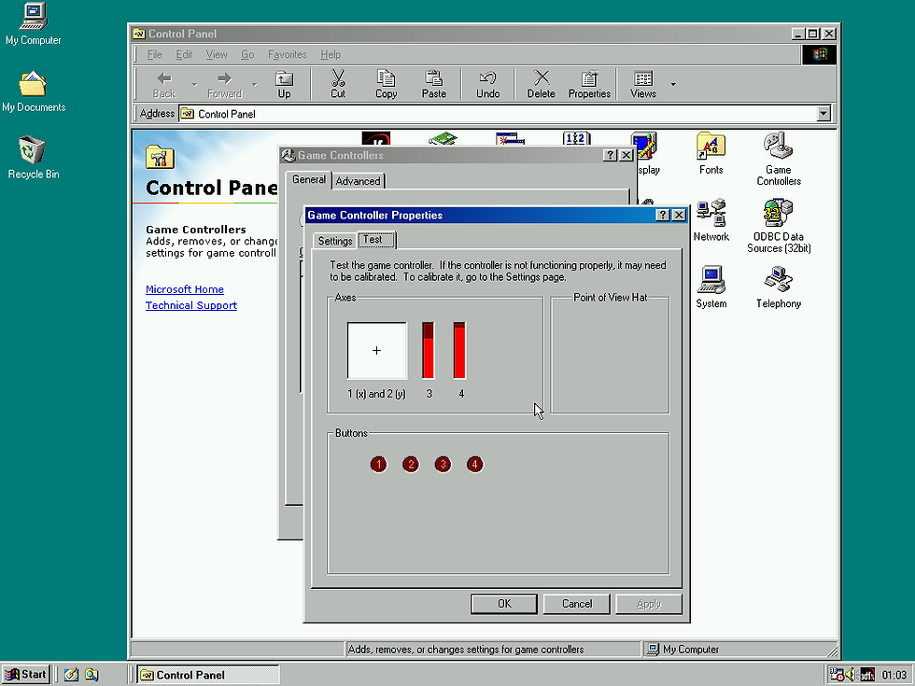Click the Views toolbar button
This screenshot has height=686, width=915.
(643, 85)
